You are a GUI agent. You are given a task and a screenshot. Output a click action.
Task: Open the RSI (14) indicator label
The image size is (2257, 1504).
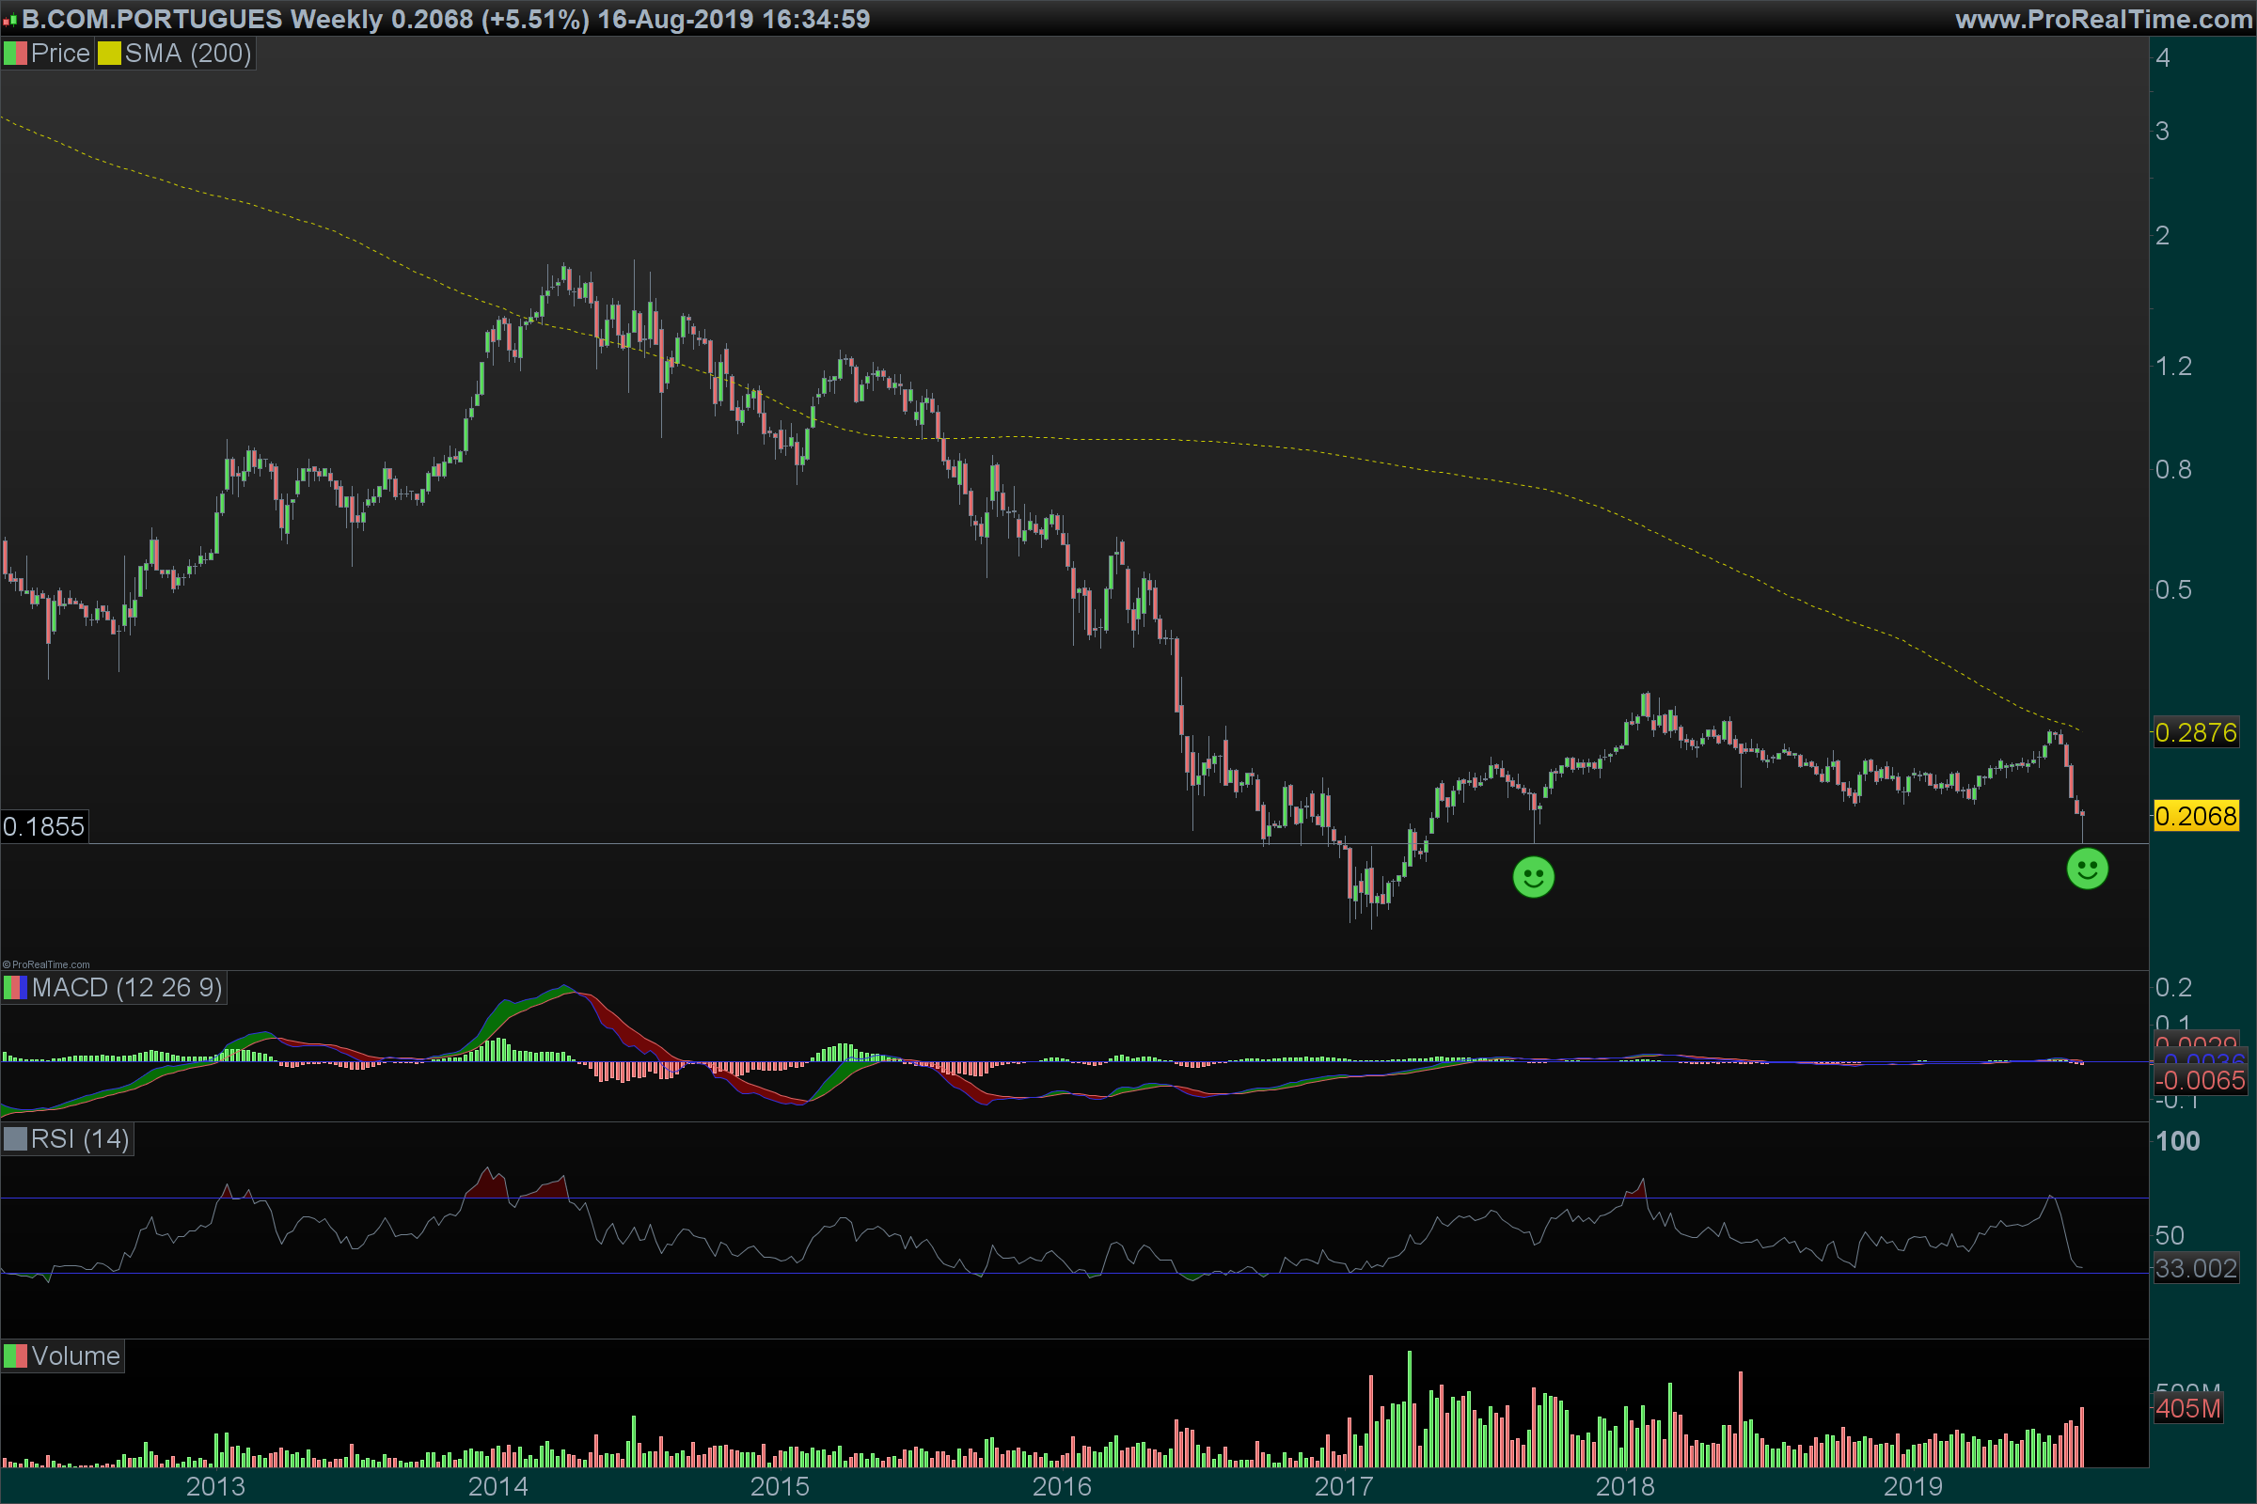pyautogui.click(x=80, y=1138)
